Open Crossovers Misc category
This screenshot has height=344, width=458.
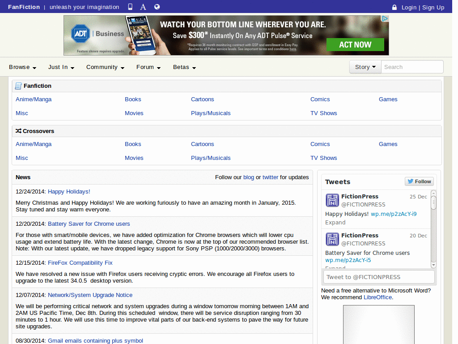22,158
